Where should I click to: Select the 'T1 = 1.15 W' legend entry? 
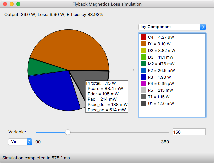coord(159,97)
